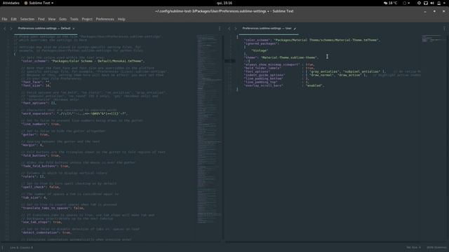Click the volume icon in system tray

[432, 3]
